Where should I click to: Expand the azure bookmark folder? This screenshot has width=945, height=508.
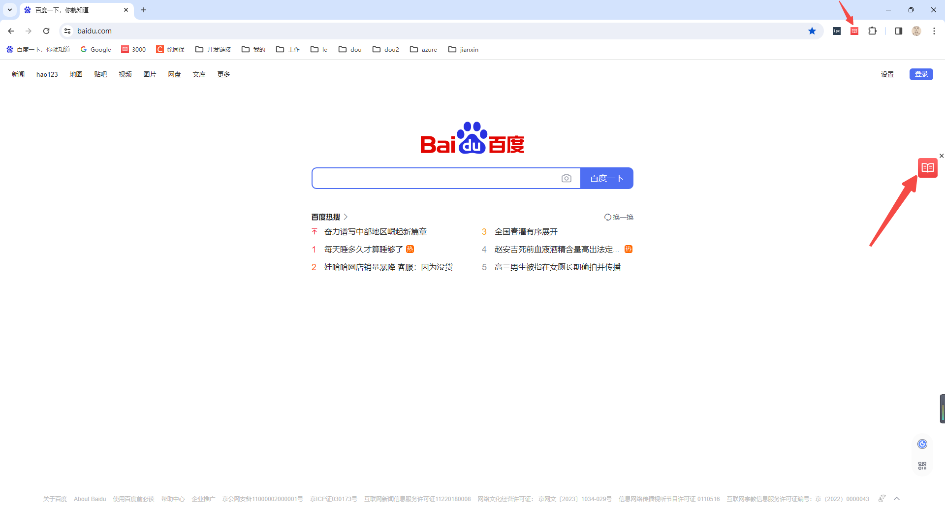click(424, 49)
